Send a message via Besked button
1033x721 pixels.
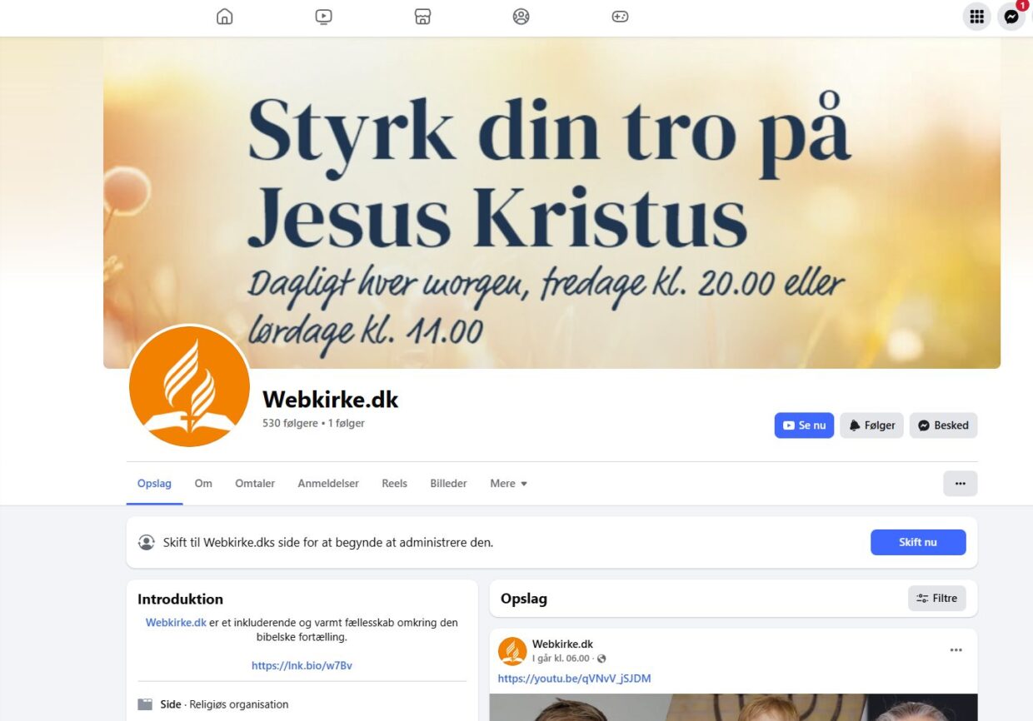943,425
